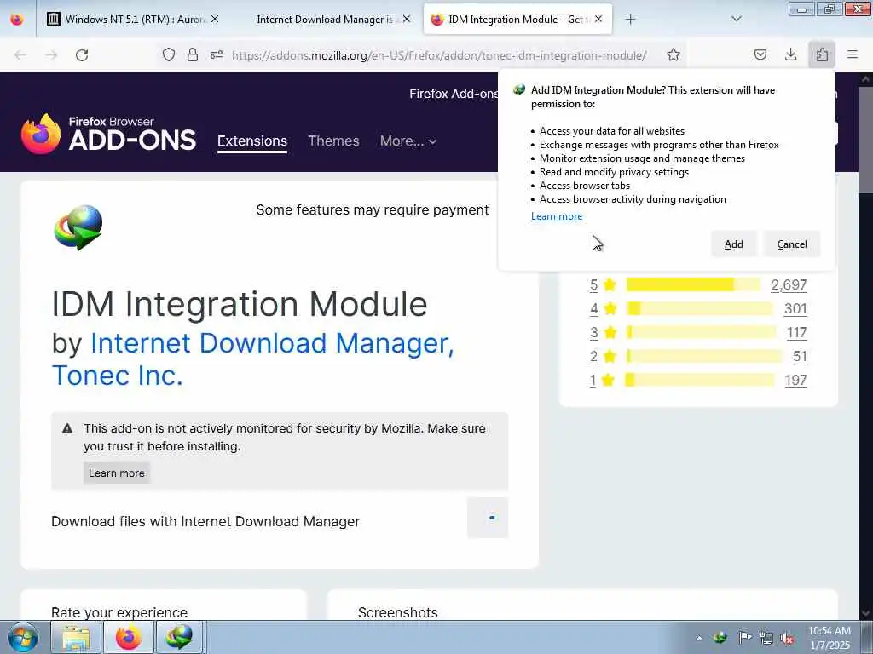Open the tracking protection shield
873x654 pixels.
tap(169, 55)
